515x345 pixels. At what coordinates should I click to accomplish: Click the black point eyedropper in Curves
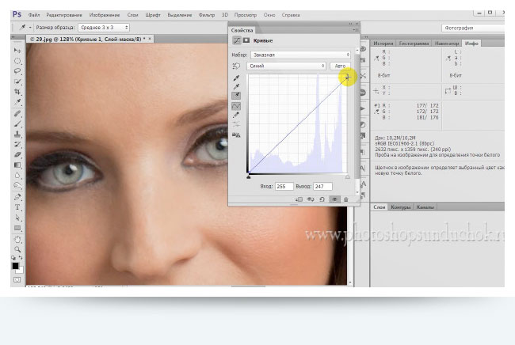(x=236, y=78)
